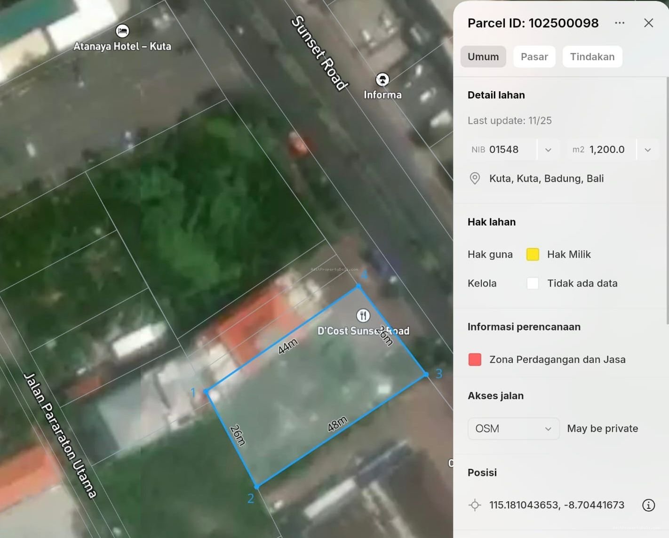This screenshot has height=538, width=669.
Task: Click the crosshair position icon
Action: tap(475, 505)
